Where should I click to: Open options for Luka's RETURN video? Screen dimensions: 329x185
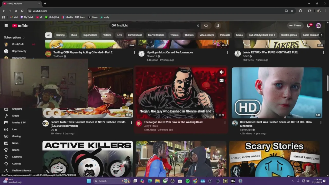(324, 53)
